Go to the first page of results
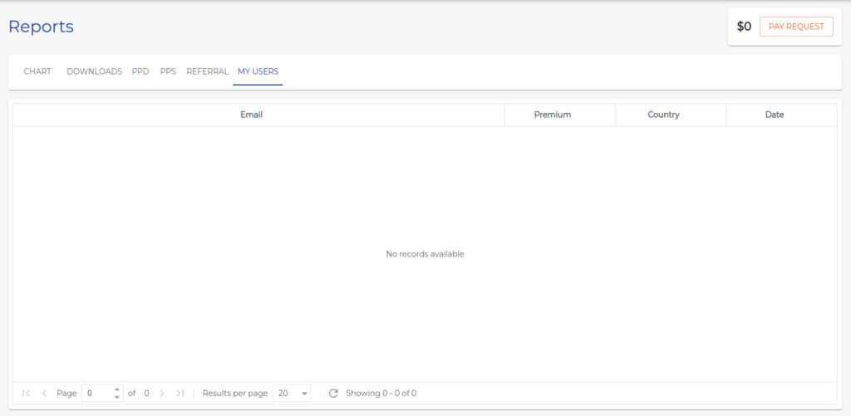Screen dimensions: 851x416 (27, 393)
